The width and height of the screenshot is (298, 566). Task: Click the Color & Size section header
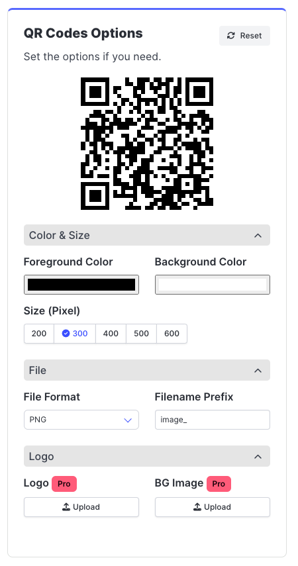(146, 236)
